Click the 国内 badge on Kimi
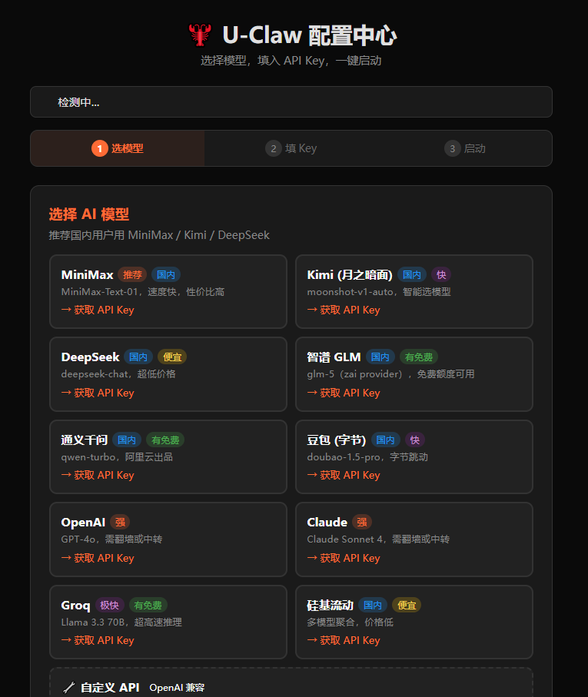This screenshot has height=697, width=588. pos(411,274)
